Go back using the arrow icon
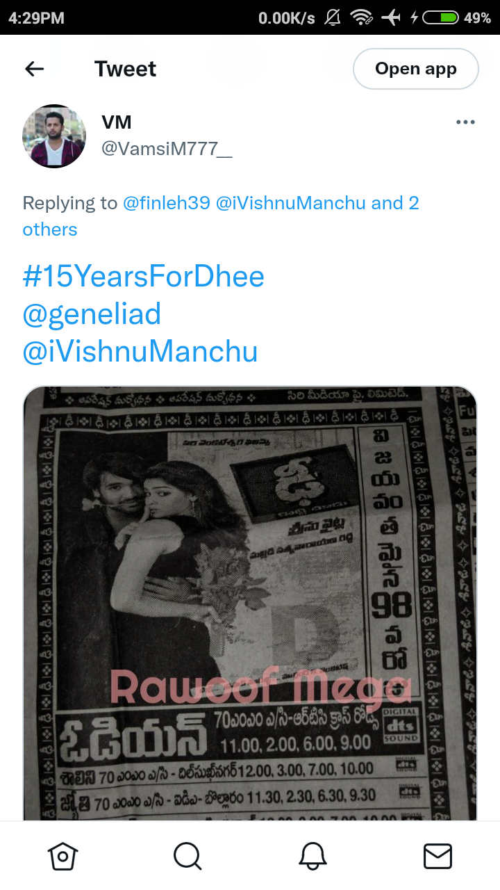The width and height of the screenshot is (500, 890). (x=34, y=69)
